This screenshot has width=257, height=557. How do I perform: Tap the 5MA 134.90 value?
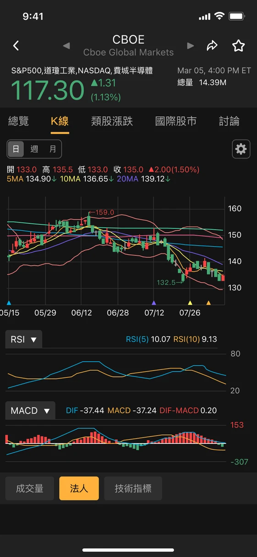32,179
